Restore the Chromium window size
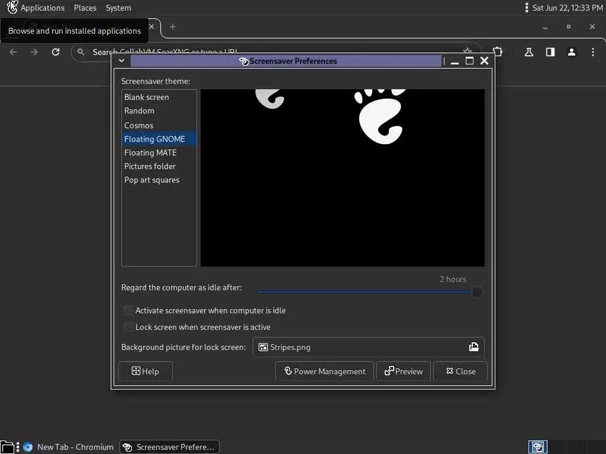606x454 pixels. pos(569,27)
